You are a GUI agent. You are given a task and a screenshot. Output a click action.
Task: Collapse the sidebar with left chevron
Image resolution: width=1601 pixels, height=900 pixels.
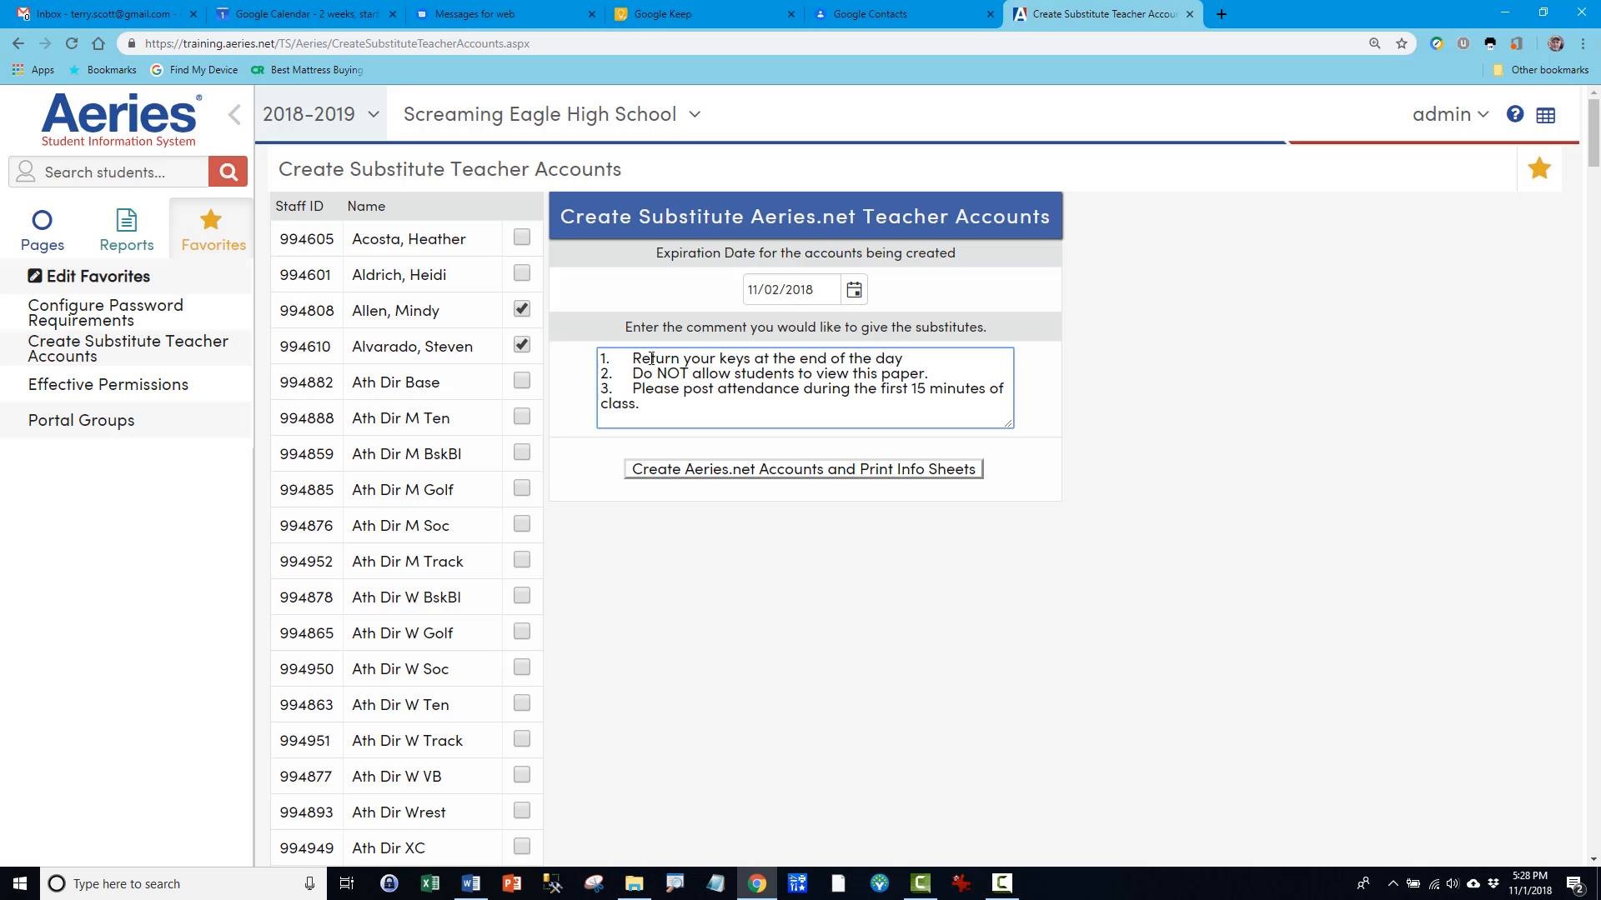(234, 115)
